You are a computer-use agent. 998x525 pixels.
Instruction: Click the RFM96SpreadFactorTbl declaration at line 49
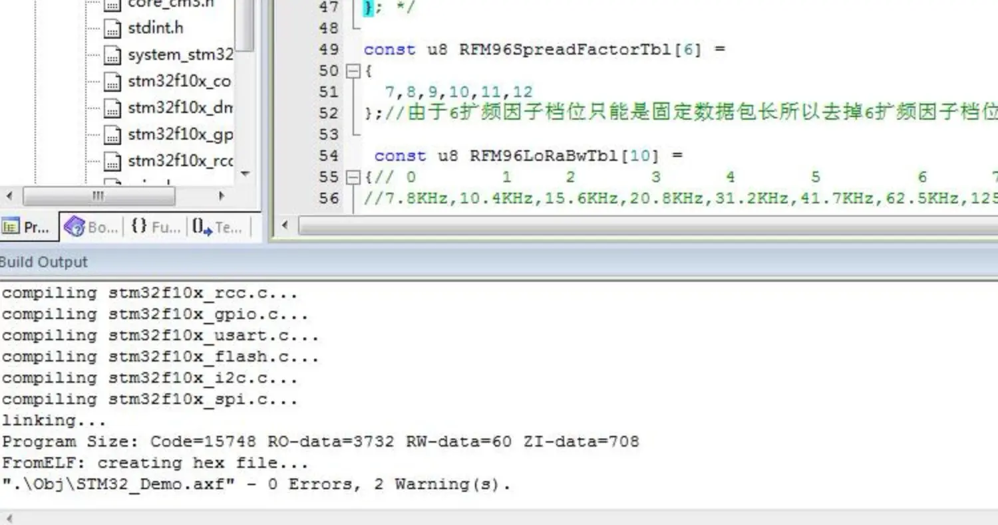544,49
